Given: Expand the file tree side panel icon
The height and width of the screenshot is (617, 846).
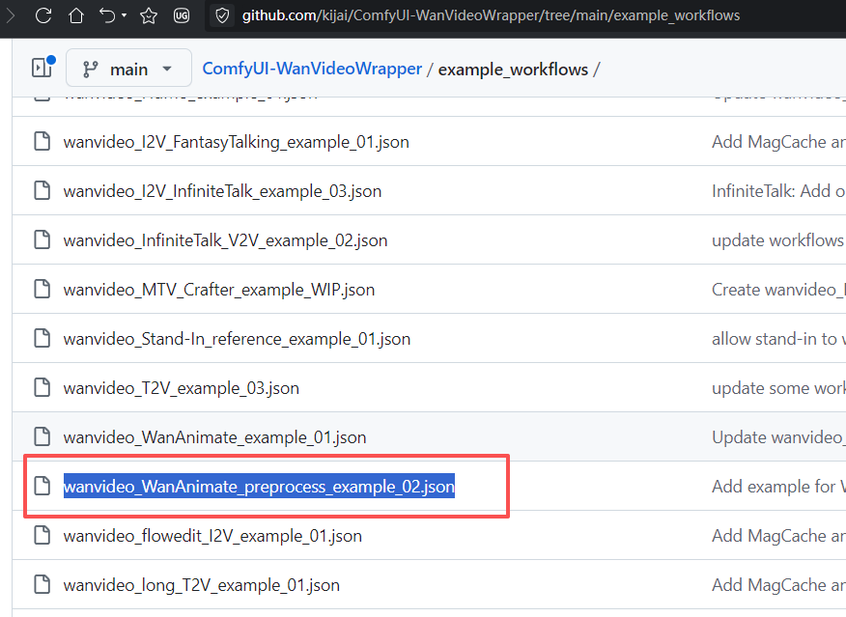Looking at the screenshot, I should pos(42,68).
